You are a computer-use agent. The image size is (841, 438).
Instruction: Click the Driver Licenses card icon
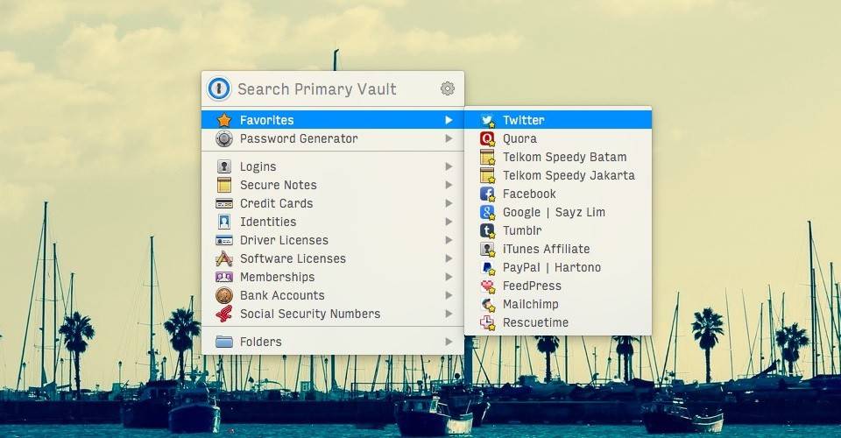point(223,240)
